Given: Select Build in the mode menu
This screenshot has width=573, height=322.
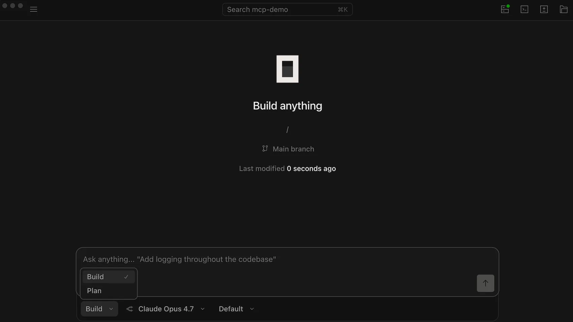Looking at the screenshot, I should 109,277.
